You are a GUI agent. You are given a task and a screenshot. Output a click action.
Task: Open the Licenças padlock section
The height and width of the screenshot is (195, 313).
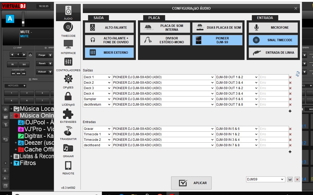68,99
